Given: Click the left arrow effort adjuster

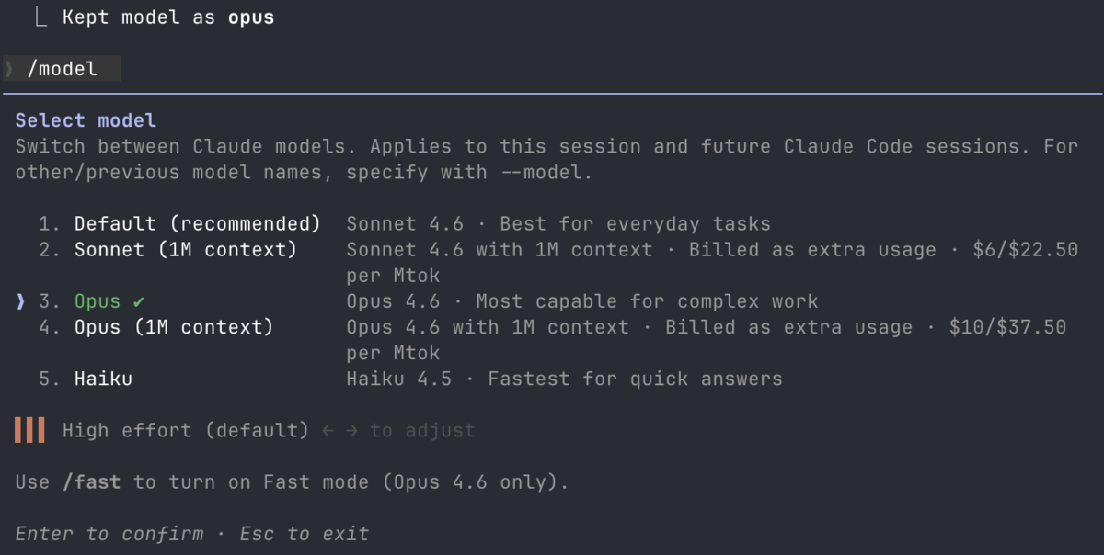Looking at the screenshot, I should click(x=328, y=430).
